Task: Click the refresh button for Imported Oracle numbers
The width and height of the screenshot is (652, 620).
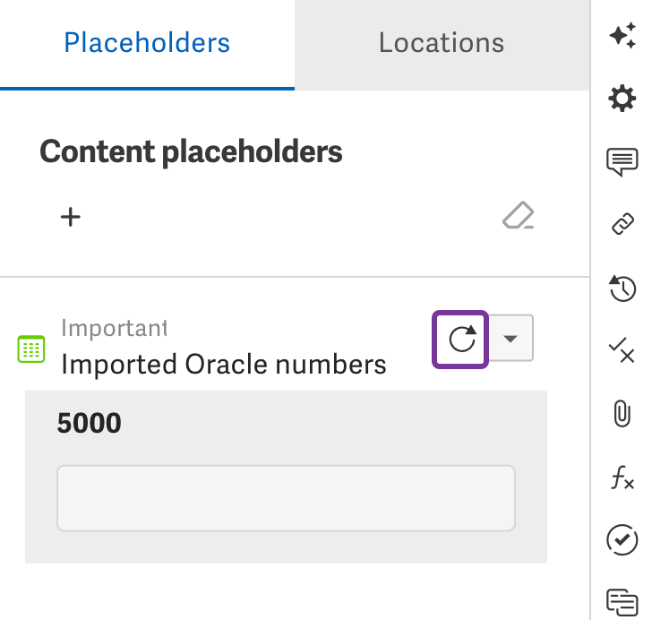Action: (460, 340)
